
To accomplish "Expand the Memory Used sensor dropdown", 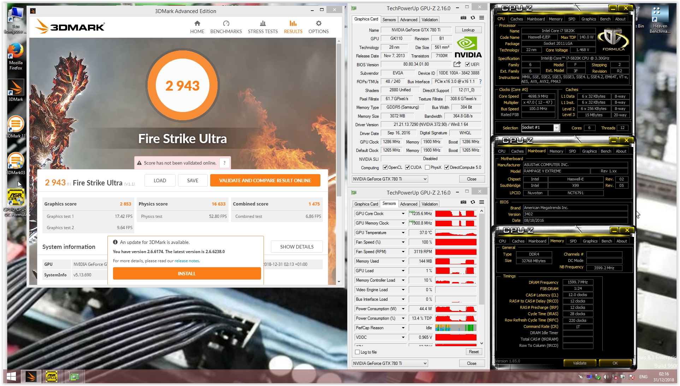I will 403,261.
